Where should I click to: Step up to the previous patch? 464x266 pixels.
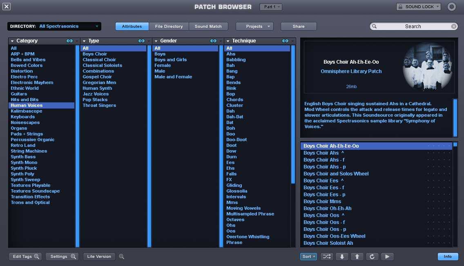(357, 257)
